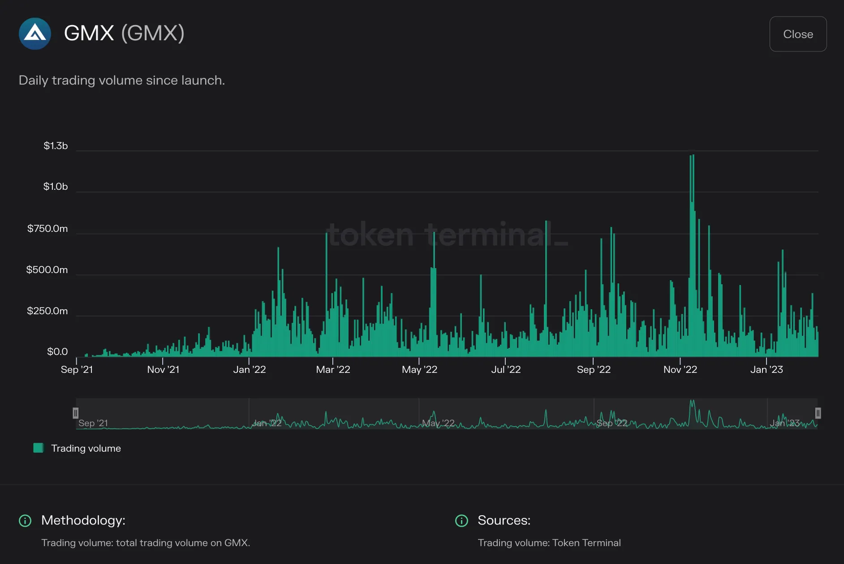The width and height of the screenshot is (844, 564).
Task: Click the range navigator mini chart
Action: point(447,414)
